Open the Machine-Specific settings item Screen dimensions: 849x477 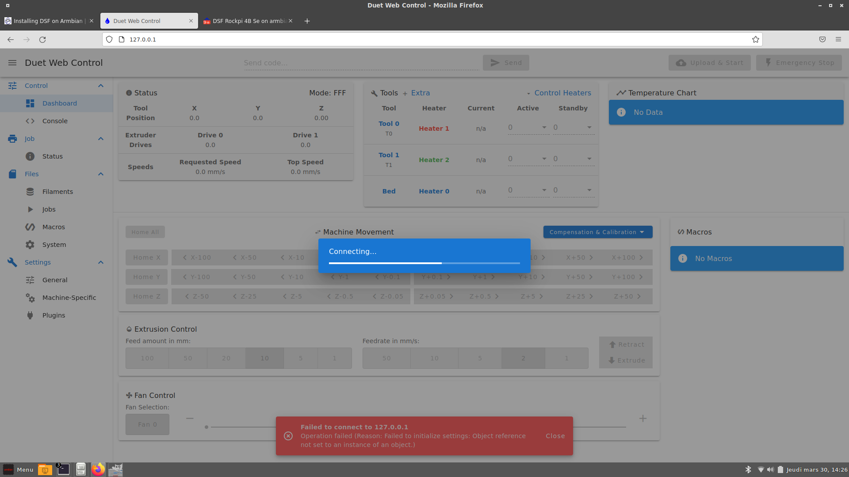coord(57,298)
